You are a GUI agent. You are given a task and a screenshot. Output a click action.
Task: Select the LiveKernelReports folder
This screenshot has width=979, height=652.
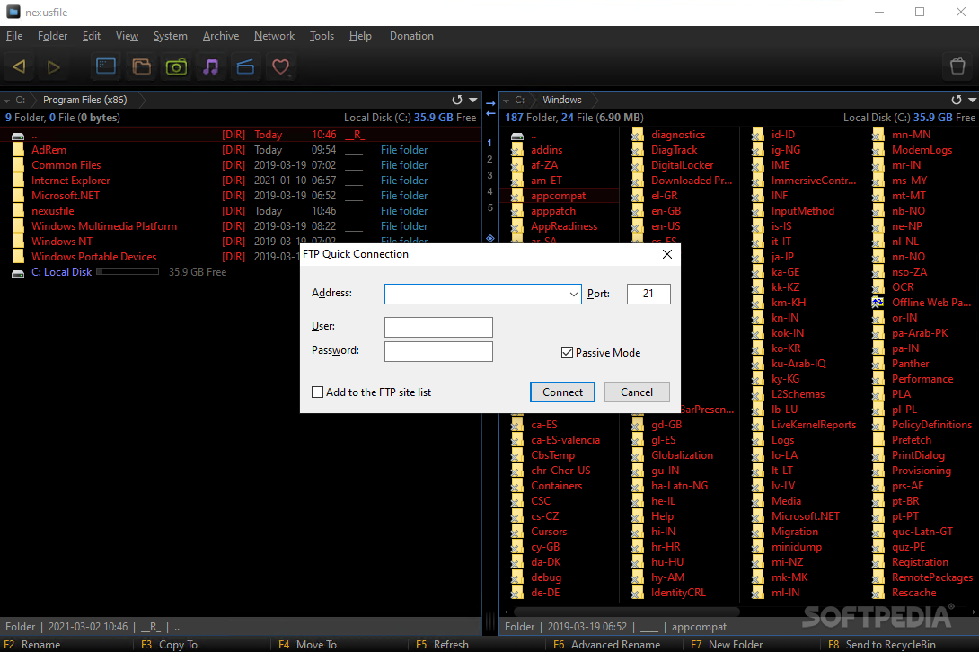(814, 426)
